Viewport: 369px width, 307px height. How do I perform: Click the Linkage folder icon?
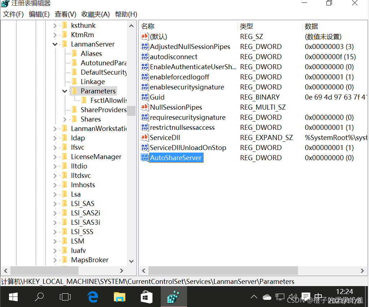pos(74,82)
